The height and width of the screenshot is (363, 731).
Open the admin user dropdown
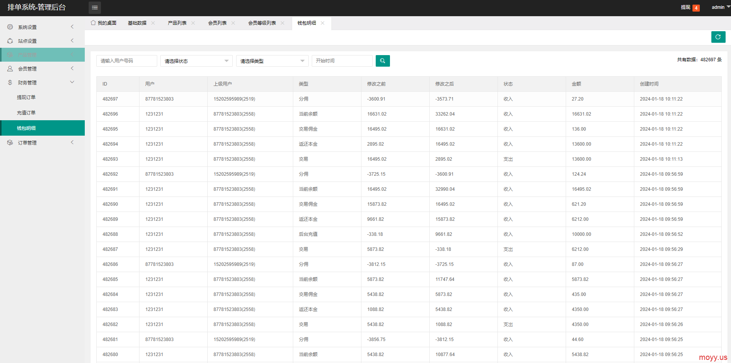[721, 7]
